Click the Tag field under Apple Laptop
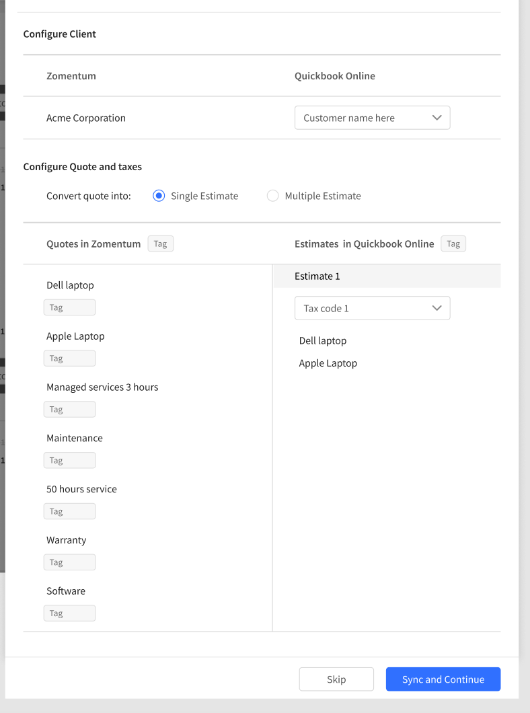This screenshot has height=713, width=530. pyautogui.click(x=69, y=359)
